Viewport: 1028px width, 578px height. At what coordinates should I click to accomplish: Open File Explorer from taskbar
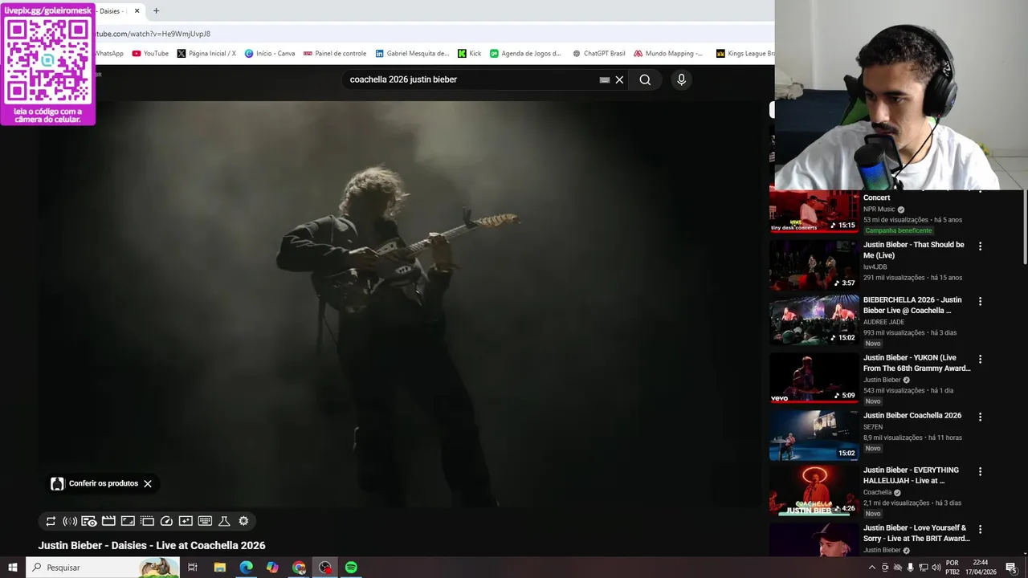point(219,568)
